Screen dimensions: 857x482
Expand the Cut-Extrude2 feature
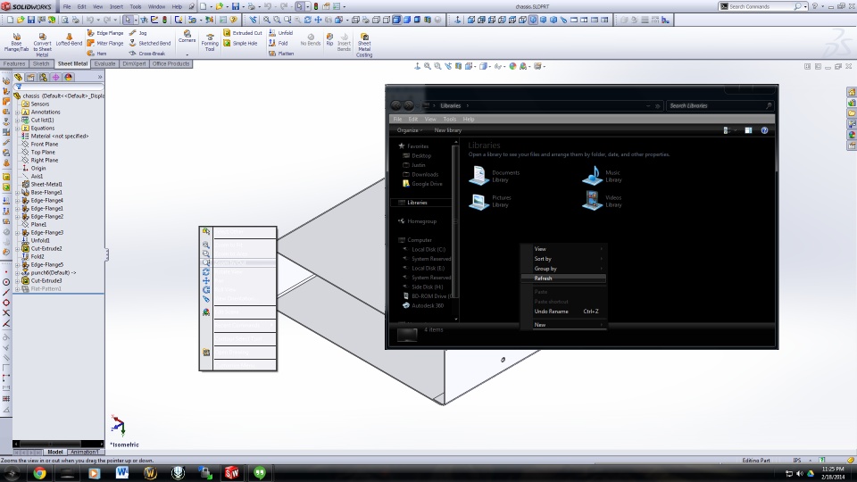17,249
